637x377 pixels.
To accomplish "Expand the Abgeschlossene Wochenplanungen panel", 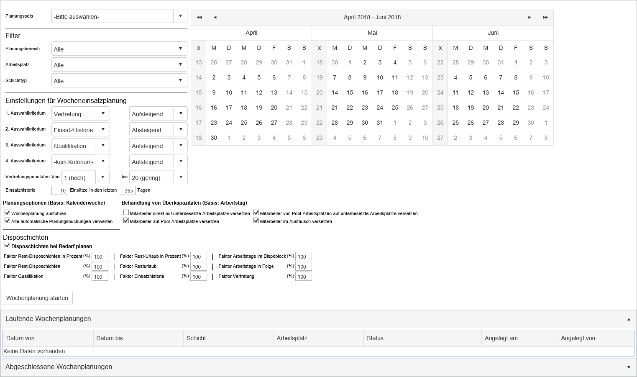I will pos(629,367).
